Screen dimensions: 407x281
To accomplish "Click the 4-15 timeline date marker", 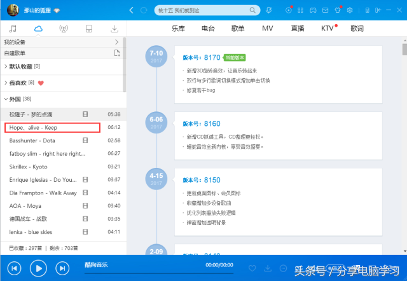I will (156, 179).
